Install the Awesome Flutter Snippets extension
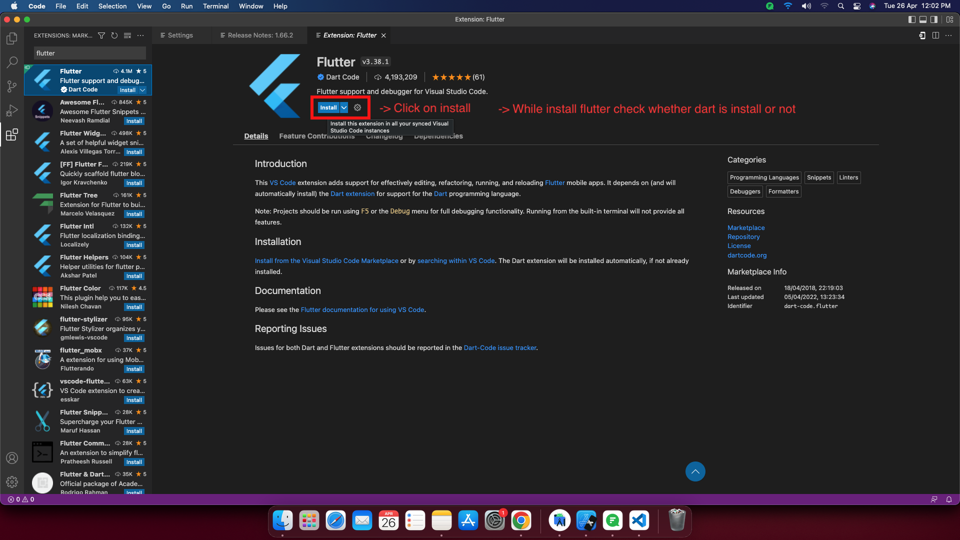 (x=134, y=121)
